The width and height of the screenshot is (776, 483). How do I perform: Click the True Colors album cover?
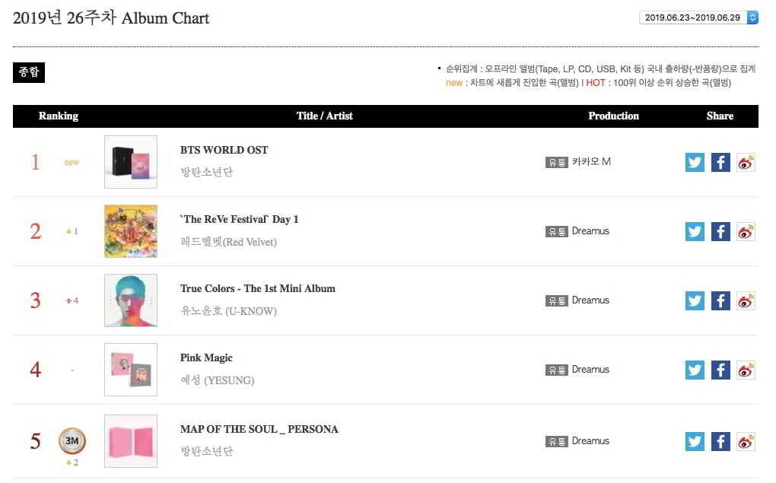pyautogui.click(x=131, y=300)
